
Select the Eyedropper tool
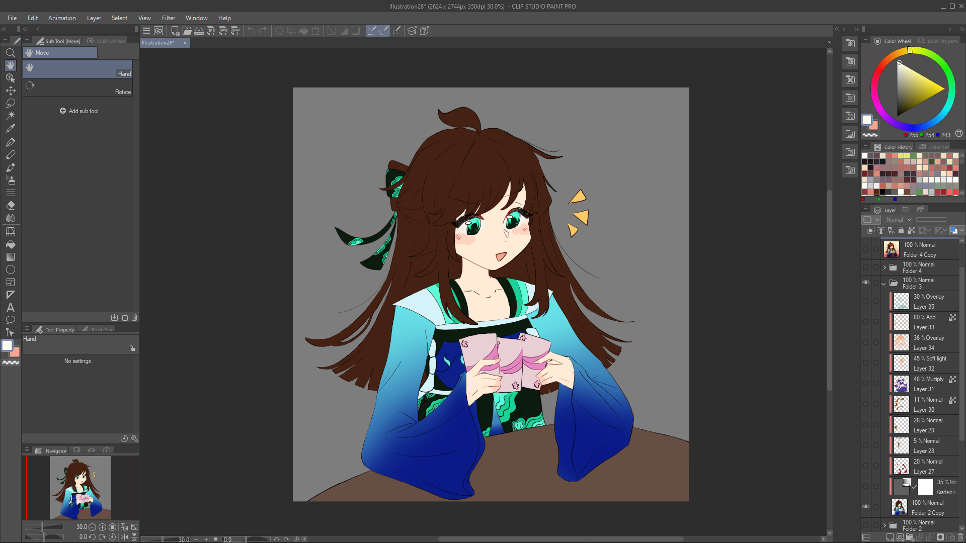click(x=10, y=128)
